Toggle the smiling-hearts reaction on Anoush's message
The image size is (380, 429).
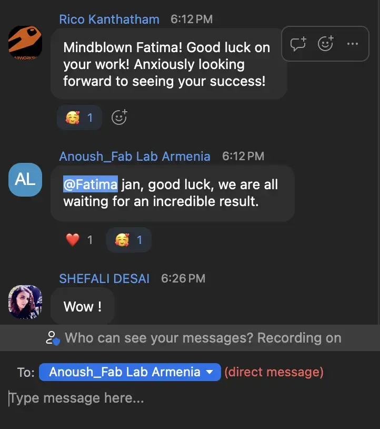128,240
